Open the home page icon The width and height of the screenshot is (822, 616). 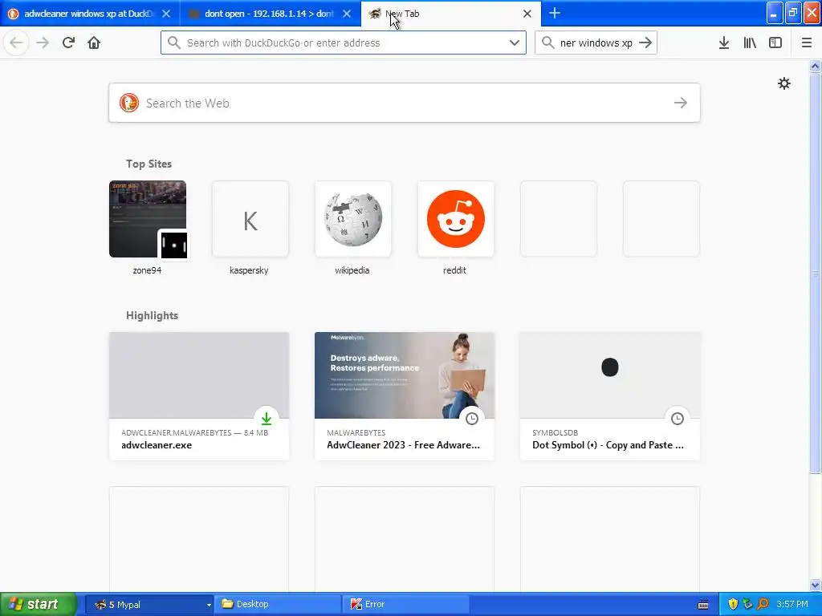(94, 43)
